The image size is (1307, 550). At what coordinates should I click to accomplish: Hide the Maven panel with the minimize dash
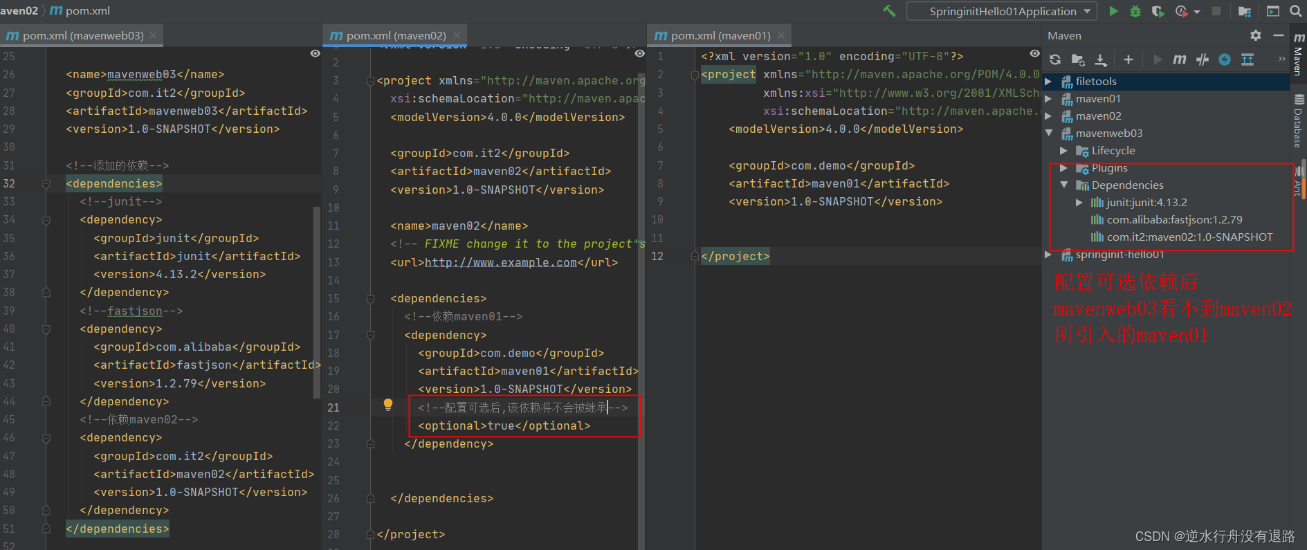tap(1279, 35)
